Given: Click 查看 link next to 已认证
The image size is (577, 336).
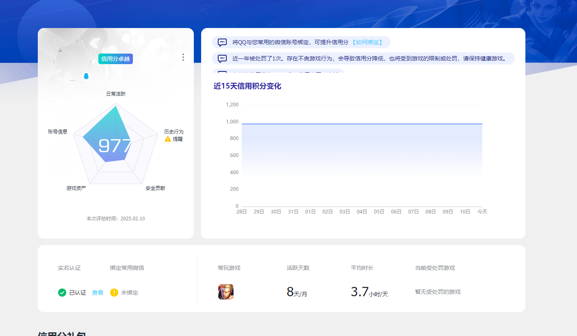Looking at the screenshot, I should point(98,293).
